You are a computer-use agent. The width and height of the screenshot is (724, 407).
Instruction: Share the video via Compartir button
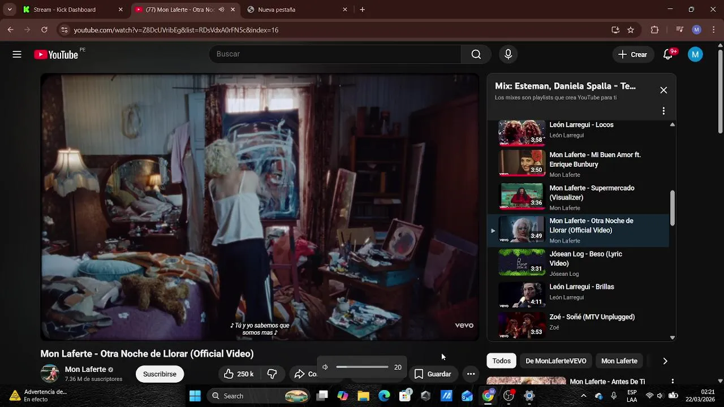coord(305,374)
